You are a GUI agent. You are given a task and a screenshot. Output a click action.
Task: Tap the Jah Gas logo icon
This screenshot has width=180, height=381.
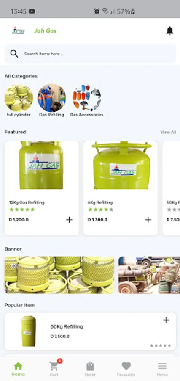point(19,30)
